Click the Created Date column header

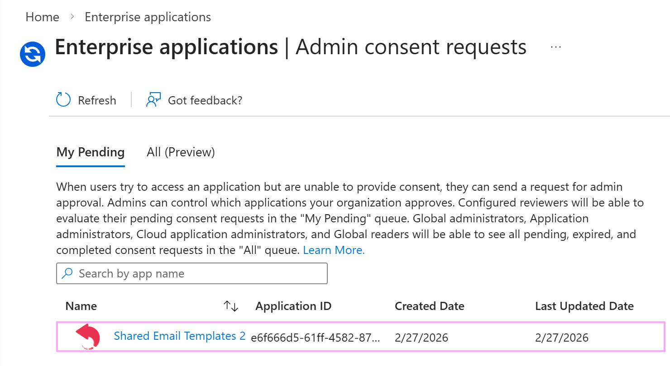point(429,306)
